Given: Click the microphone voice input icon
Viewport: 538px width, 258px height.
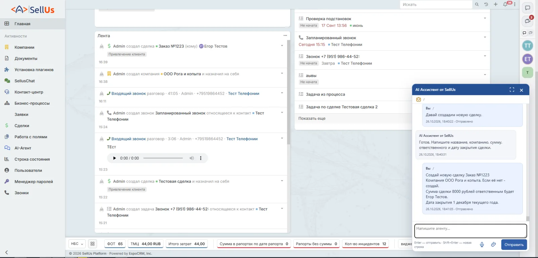Looking at the screenshot, I should 482,245.
